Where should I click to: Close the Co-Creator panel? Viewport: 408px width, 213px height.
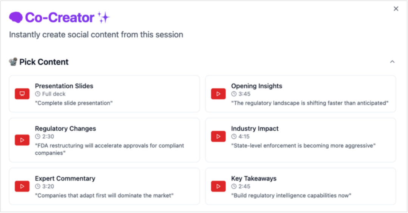pos(396,9)
